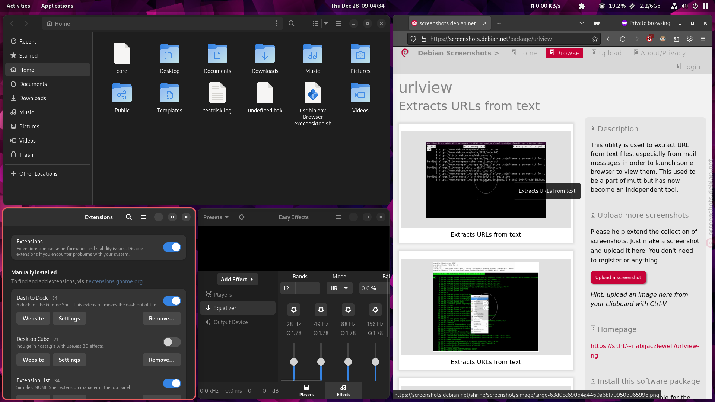Open settings for the 49 Hz band
The image size is (715, 402).
(321, 310)
